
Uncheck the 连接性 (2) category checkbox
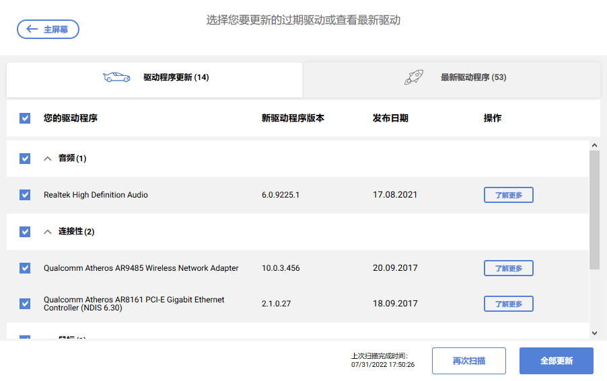coord(25,232)
